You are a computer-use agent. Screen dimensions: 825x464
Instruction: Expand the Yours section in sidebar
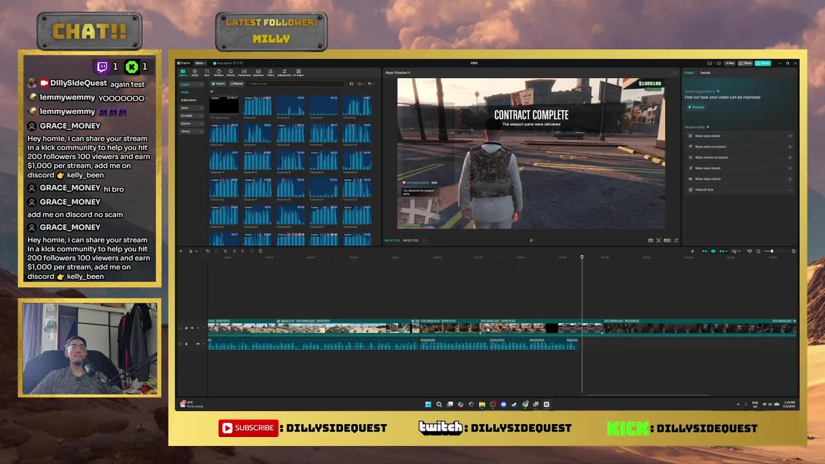pyautogui.click(x=191, y=108)
